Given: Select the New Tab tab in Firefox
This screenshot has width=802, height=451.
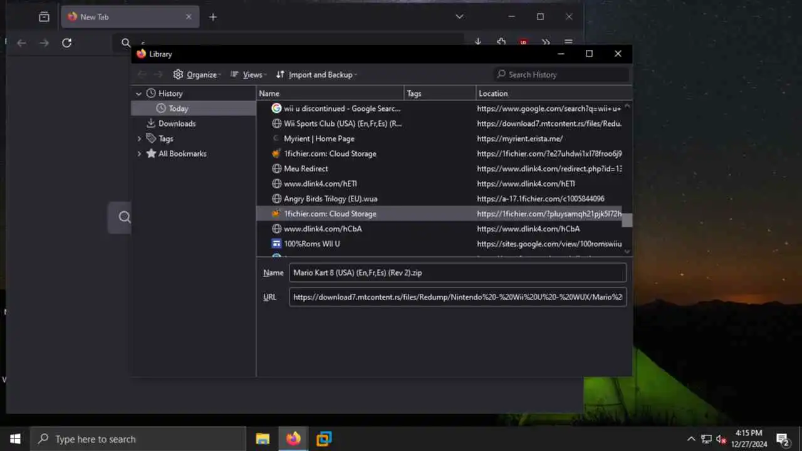Looking at the screenshot, I should (x=130, y=17).
